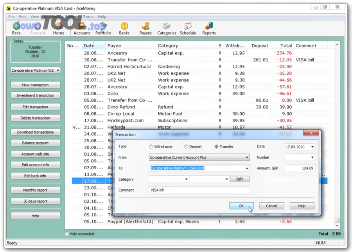Click the Comment field with VISA bill
The width and height of the screenshot is (352, 252).
[x=199, y=190]
